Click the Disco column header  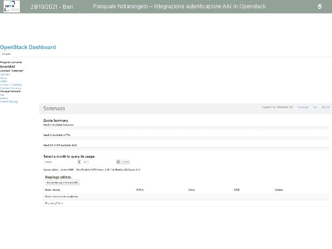click(191, 190)
